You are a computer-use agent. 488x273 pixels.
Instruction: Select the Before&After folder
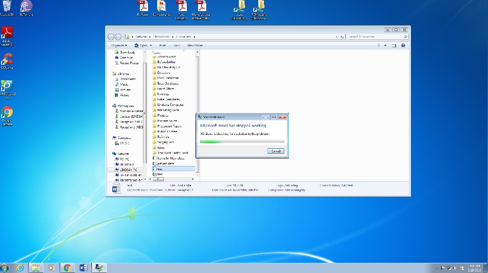coord(164,62)
